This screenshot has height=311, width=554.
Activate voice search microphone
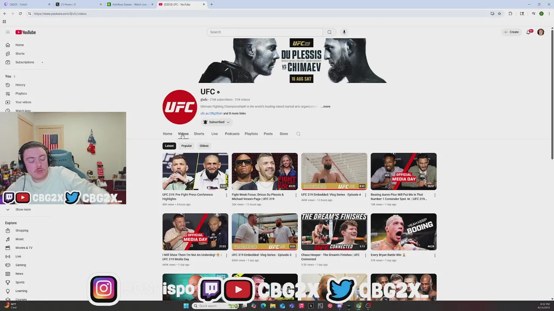coord(344,32)
